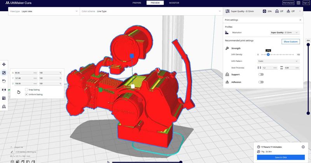Open the Marketplace
311x163 pixels.
[x=288, y=3]
